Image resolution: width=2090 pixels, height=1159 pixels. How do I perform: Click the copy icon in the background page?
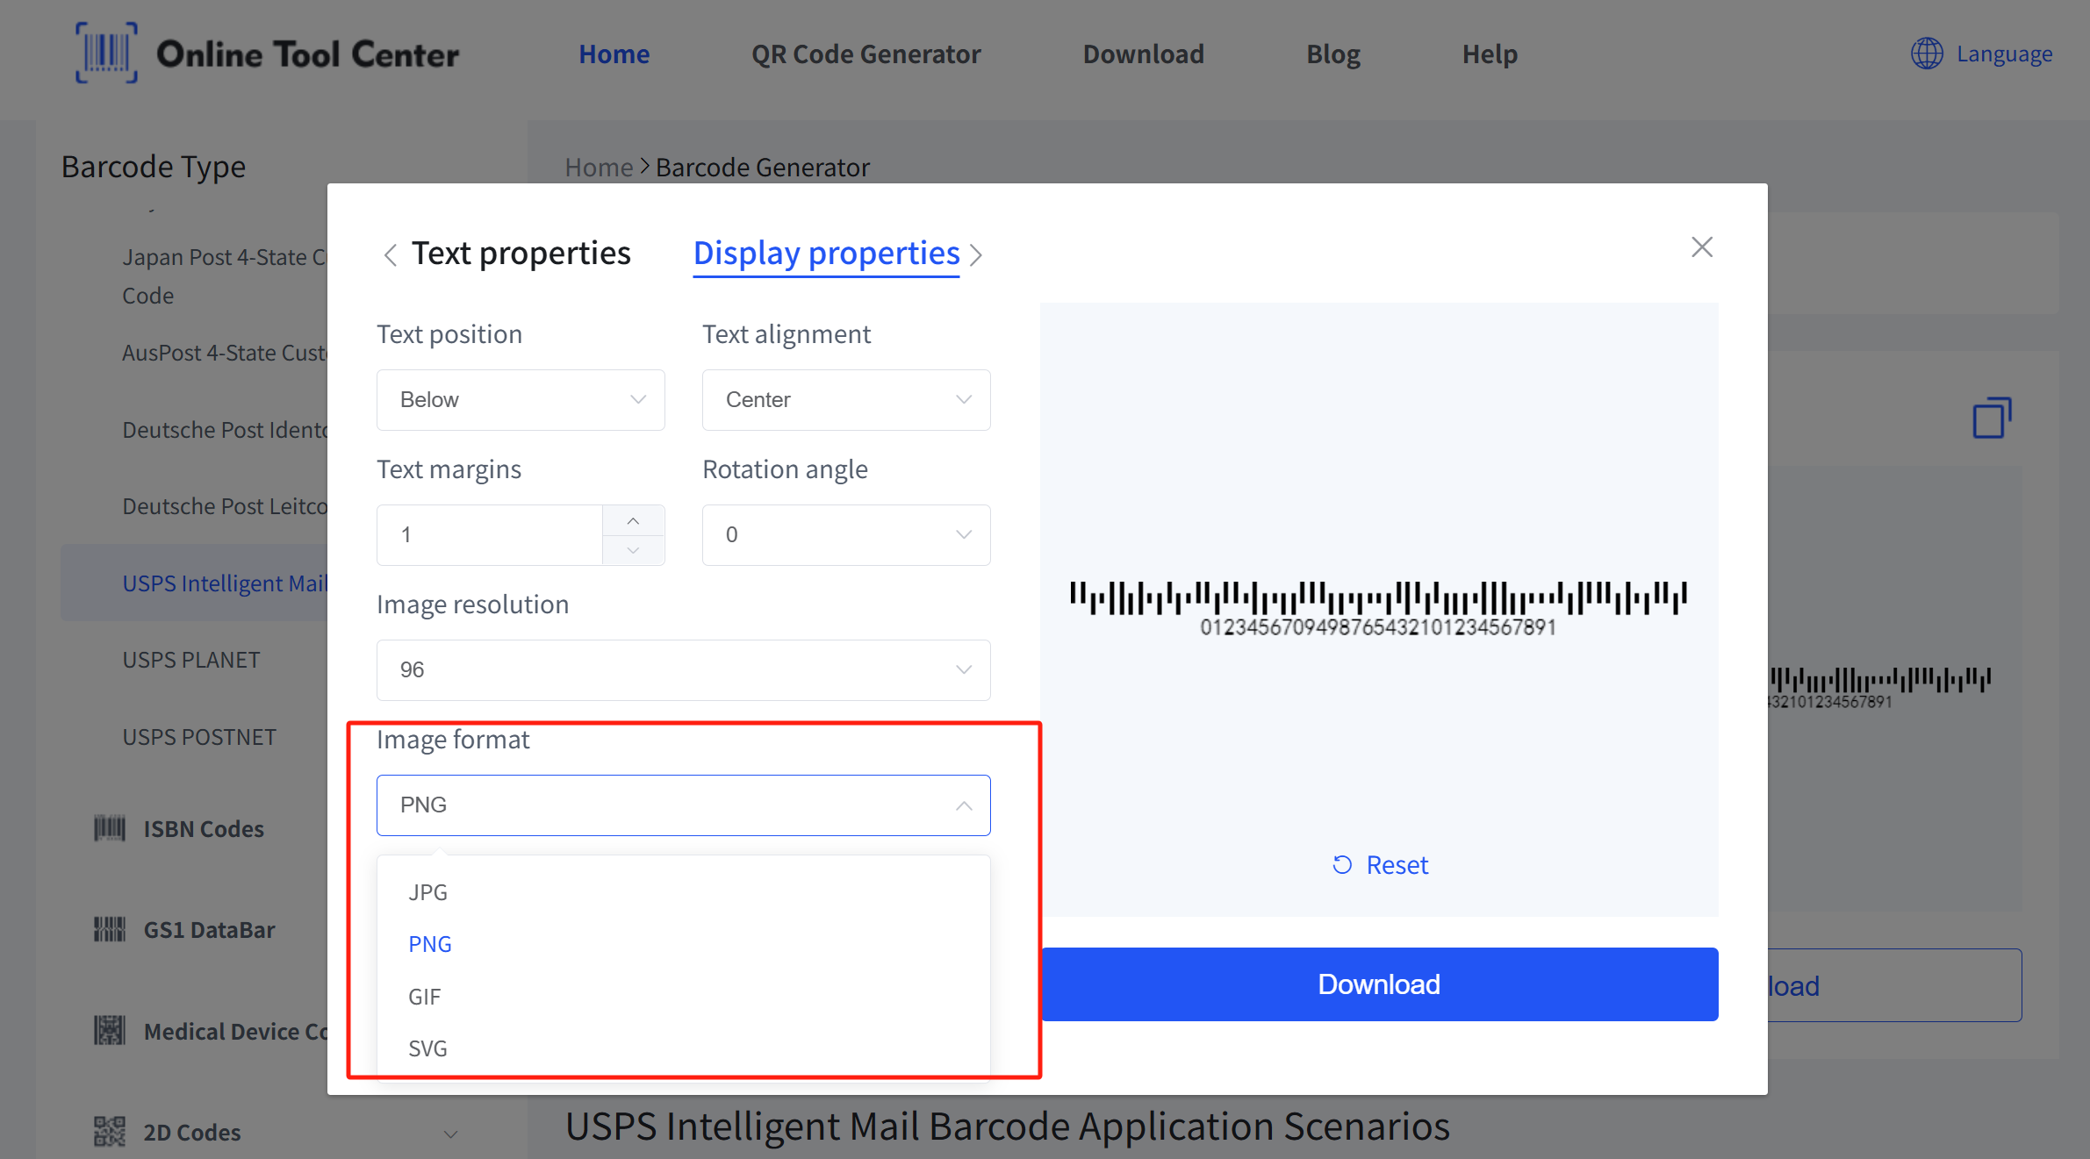click(1992, 418)
